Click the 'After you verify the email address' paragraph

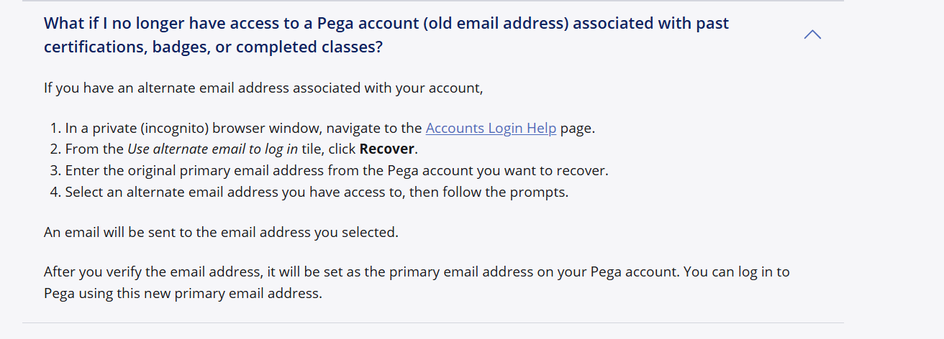click(x=417, y=272)
